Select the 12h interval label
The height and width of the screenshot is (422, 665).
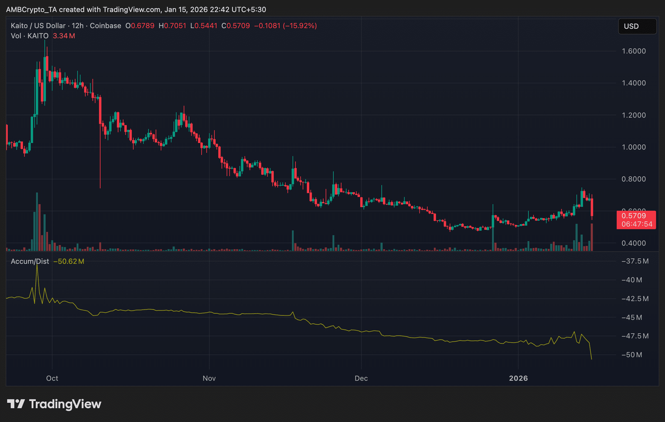pos(78,26)
